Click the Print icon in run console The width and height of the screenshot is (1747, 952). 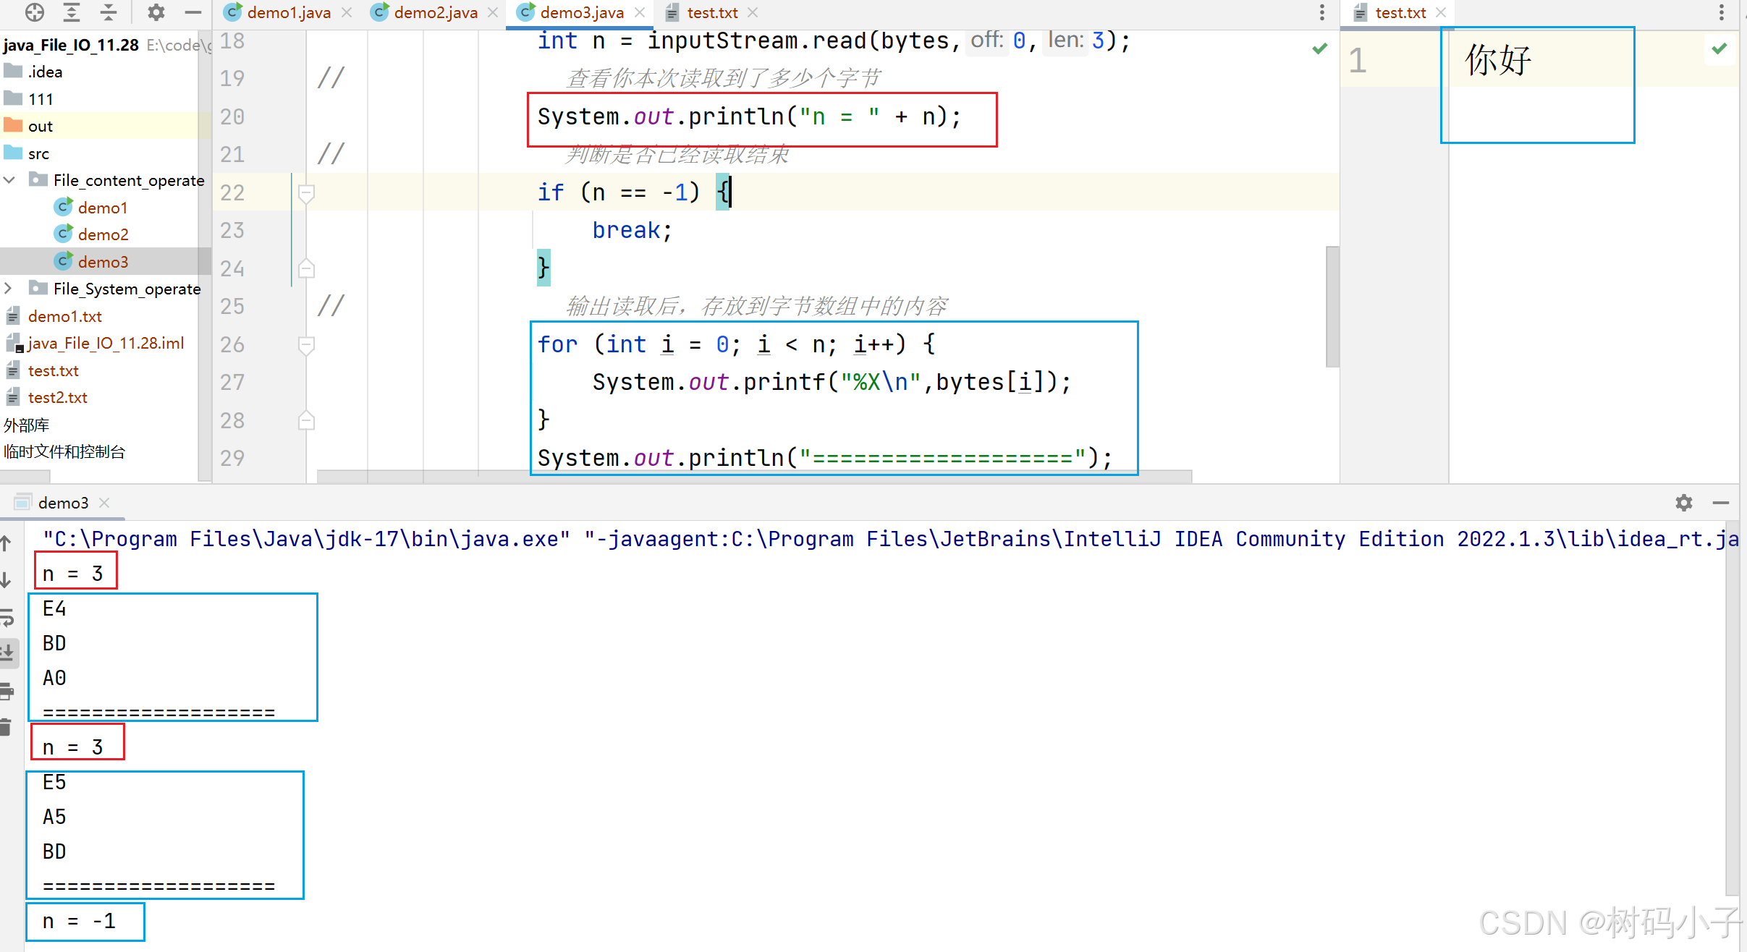tap(7, 691)
